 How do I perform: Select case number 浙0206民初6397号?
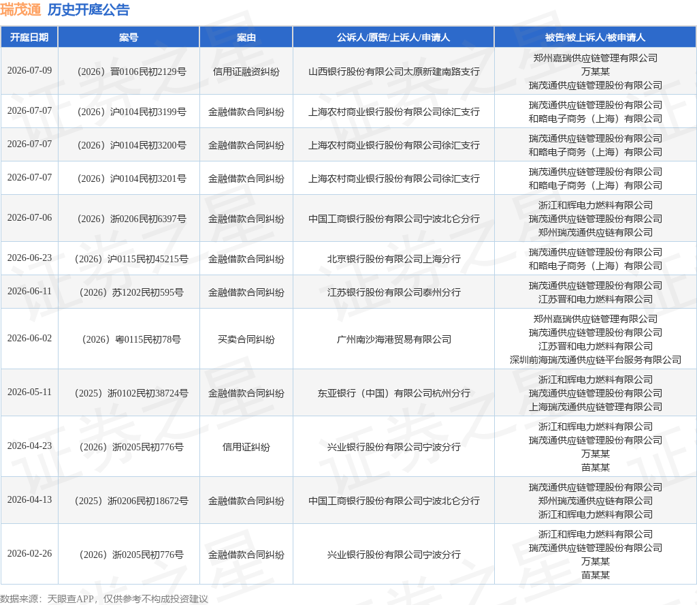tap(131, 219)
